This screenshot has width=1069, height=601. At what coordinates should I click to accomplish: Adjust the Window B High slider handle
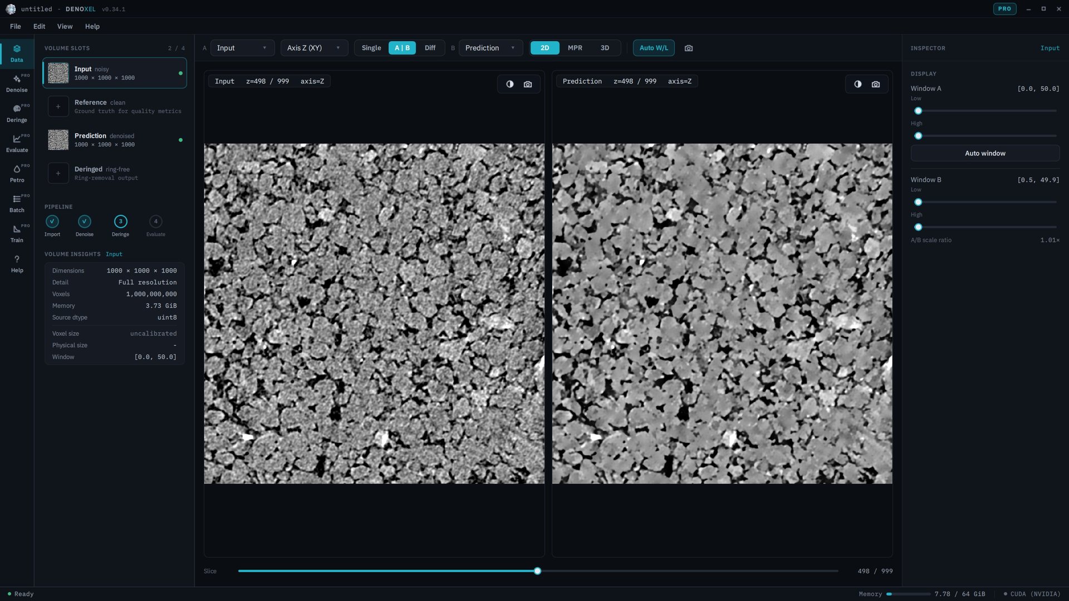pos(918,227)
